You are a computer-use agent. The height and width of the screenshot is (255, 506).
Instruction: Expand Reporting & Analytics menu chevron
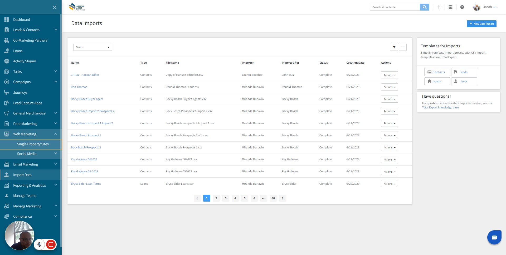[56, 185]
